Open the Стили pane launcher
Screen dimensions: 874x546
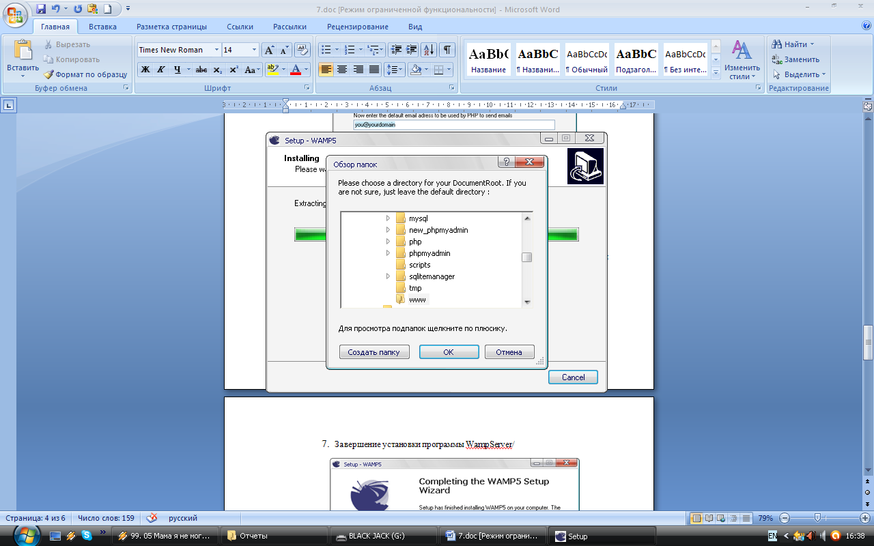tap(759, 88)
